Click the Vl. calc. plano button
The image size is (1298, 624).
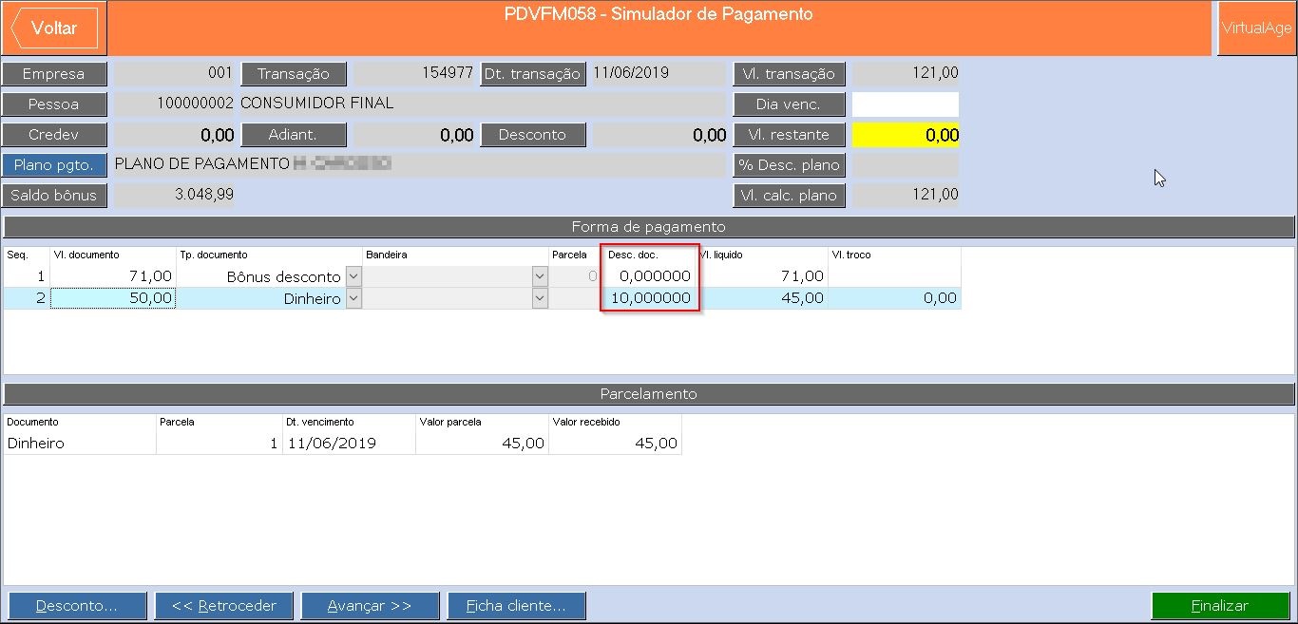(789, 196)
